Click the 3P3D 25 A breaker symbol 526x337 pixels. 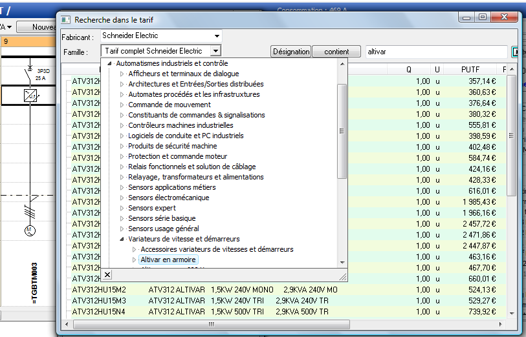coord(30,72)
